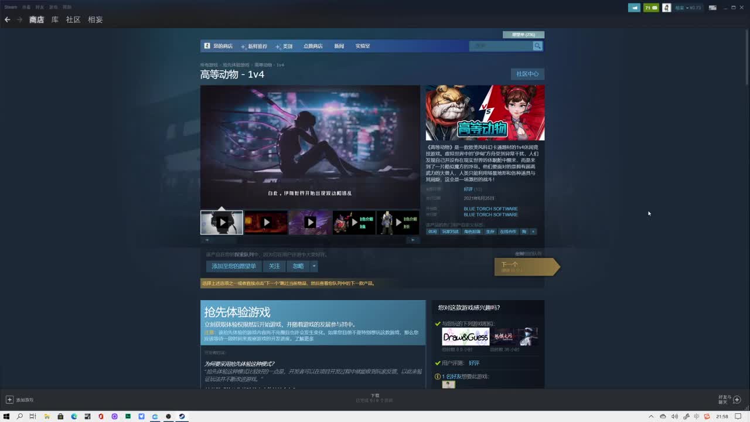Open the Draw&Guess similar game thumbnail

coord(466,337)
